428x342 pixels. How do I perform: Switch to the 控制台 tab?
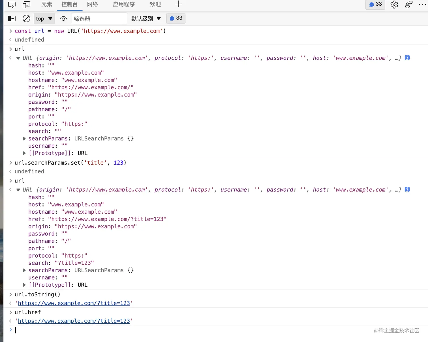(70, 4)
